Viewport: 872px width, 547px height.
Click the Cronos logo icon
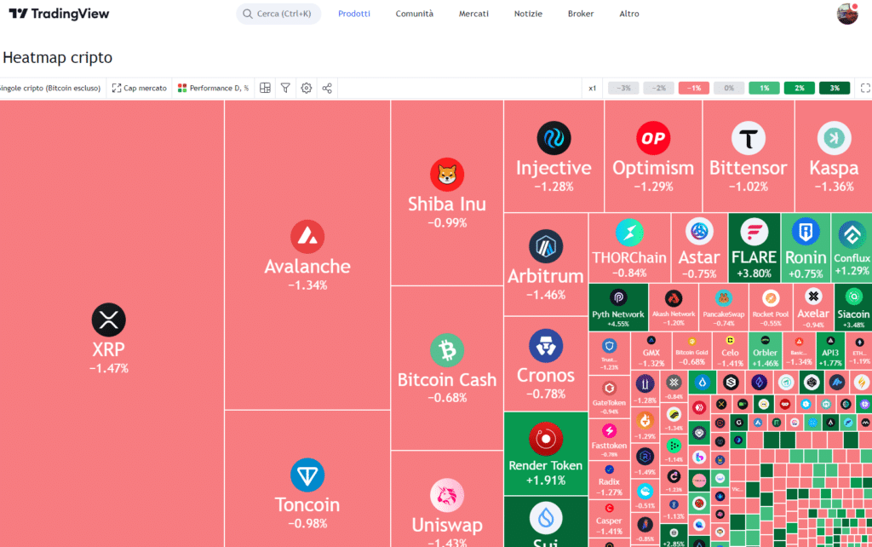click(x=546, y=346)
